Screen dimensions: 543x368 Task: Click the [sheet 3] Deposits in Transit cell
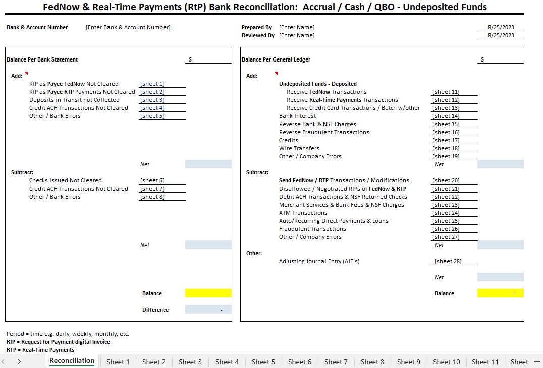[x=162, y=100]
